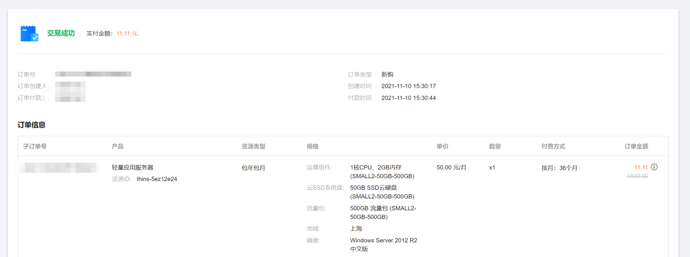Click system disk value 50GB SSD云硬盘
Screen dimensions: 690x257
pos(374,188)
